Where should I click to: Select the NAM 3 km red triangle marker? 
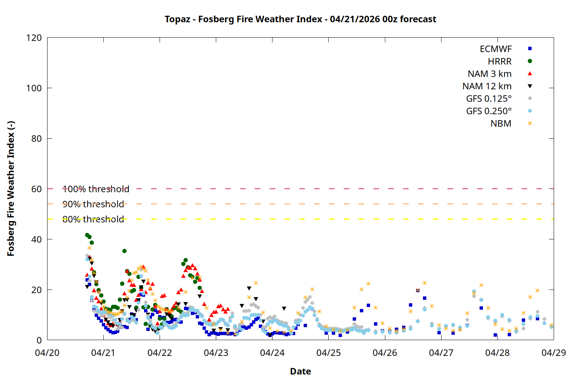(x=530, y=74)
